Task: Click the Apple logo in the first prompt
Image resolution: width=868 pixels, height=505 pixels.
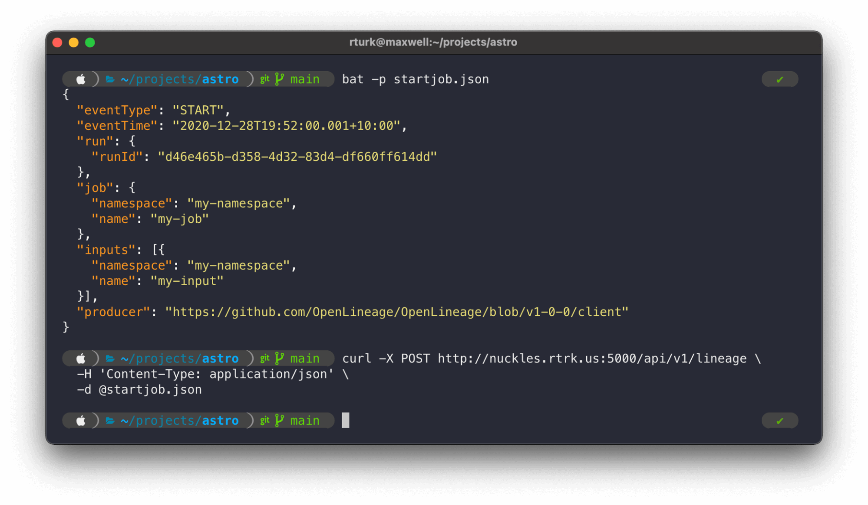Action: pyautogui.click(x=80, y=79)
